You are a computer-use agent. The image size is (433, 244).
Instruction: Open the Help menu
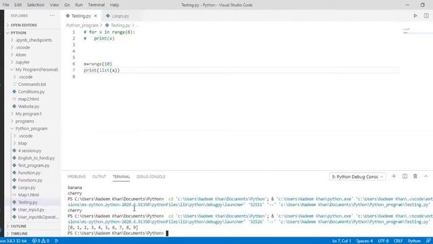click(114, 5)
